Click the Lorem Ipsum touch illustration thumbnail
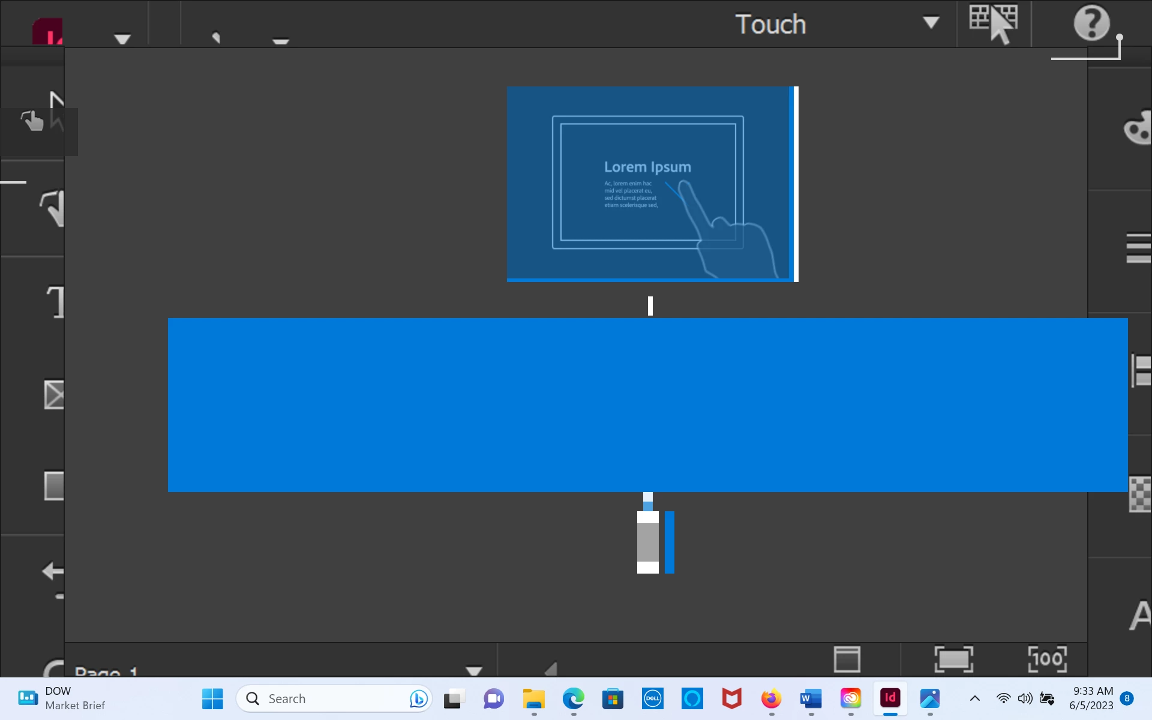Viewport: 1152px width, 720px height. tap(648, 183)
